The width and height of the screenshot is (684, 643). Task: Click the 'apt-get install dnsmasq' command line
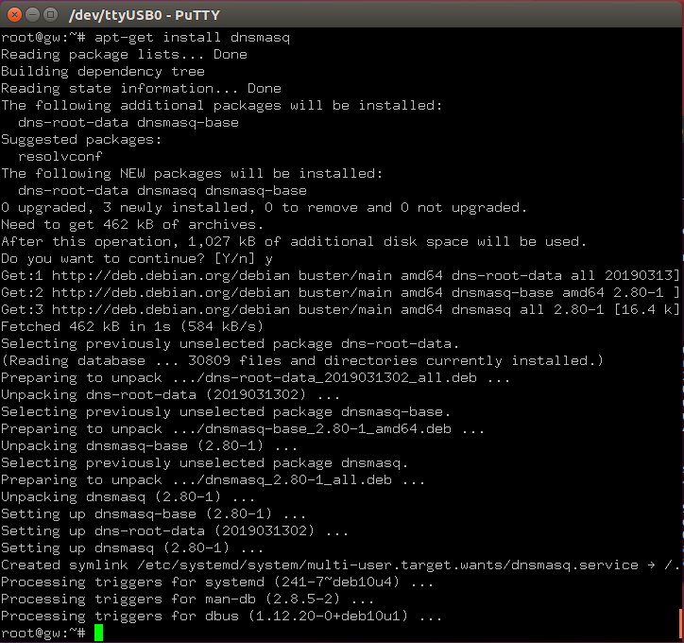coord(145,38)
